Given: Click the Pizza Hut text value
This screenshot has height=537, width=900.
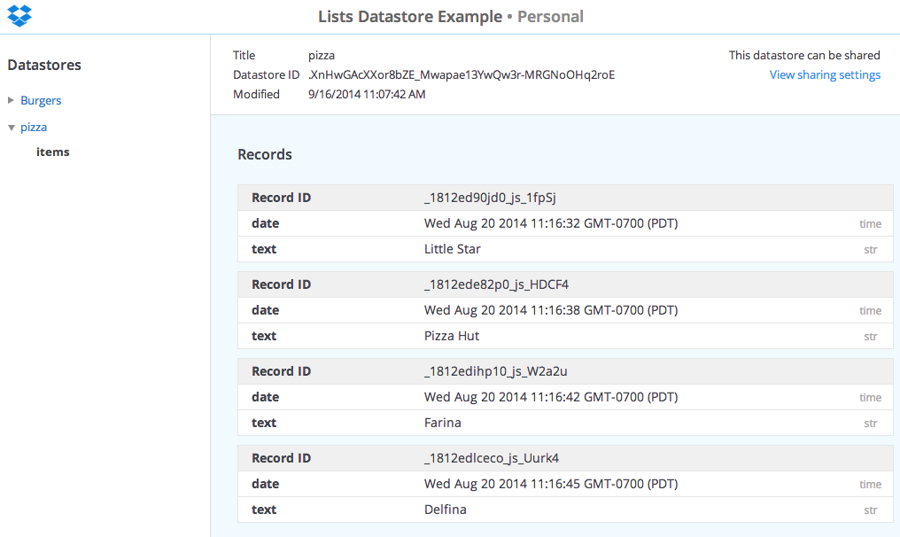Looking at the screenshot, I should (x=451, y=336).
